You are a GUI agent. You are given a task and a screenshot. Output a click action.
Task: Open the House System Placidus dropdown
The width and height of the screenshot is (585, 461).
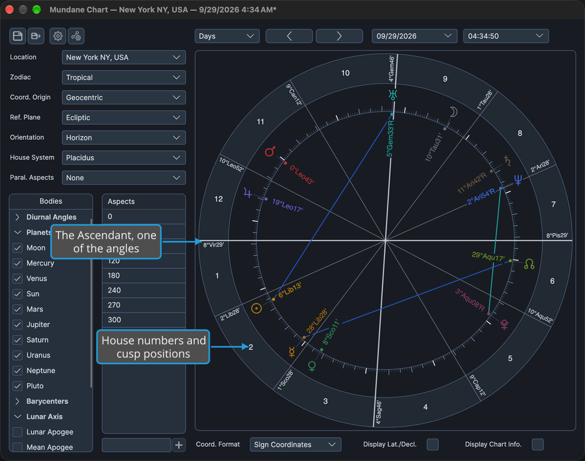click(x=124, y=158)
